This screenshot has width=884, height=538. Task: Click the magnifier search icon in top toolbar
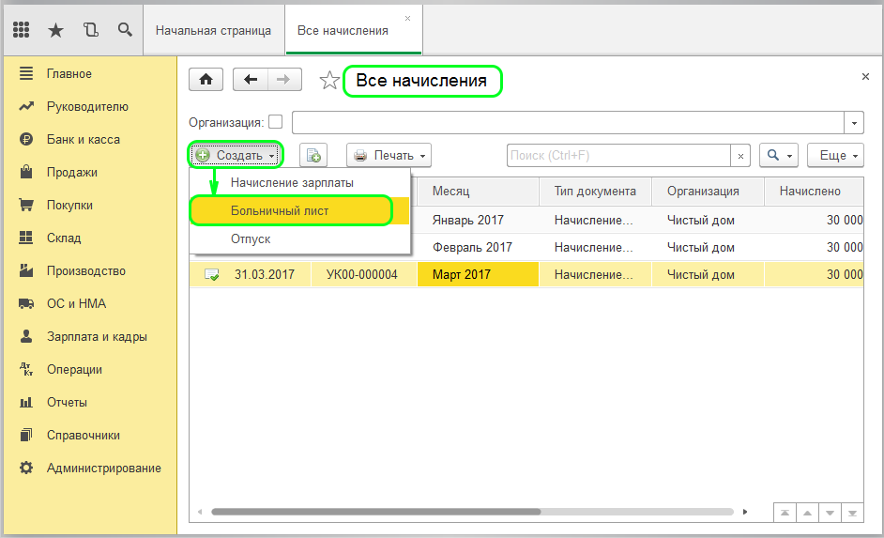pos(124,30)
